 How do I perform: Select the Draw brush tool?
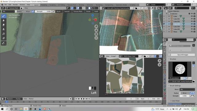coord(4,16)
